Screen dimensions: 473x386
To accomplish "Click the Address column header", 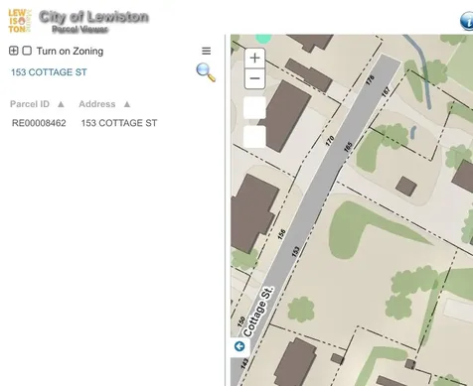I will tap(97, 104).
